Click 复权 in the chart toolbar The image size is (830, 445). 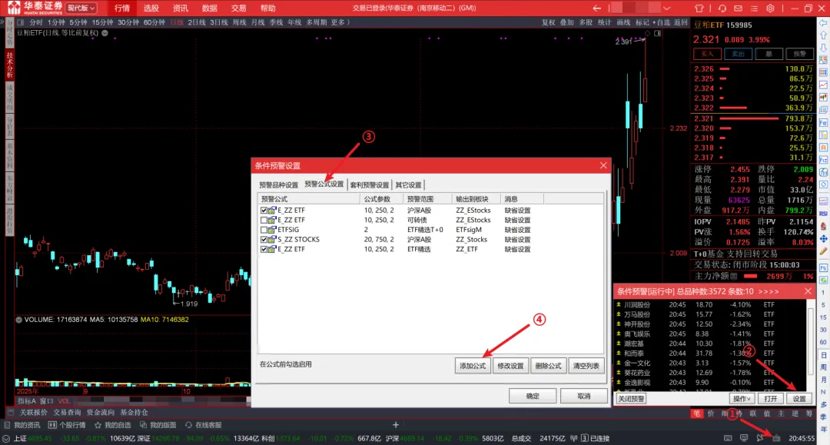click(x=549, y=22)
